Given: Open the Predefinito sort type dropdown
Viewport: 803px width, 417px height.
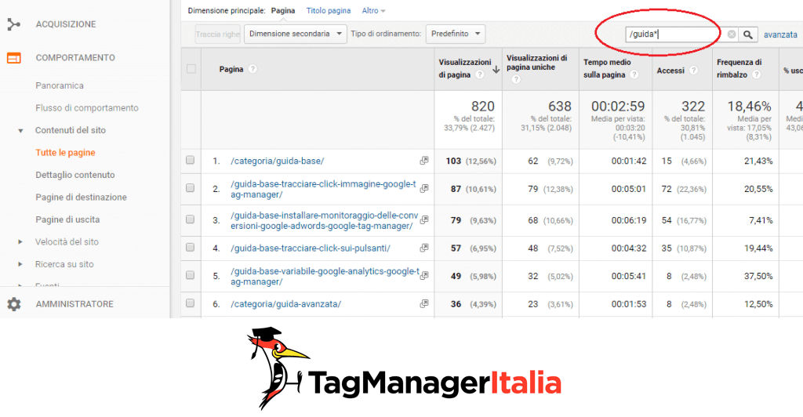Looking at the screenshot, I should (x=456, y=34).
